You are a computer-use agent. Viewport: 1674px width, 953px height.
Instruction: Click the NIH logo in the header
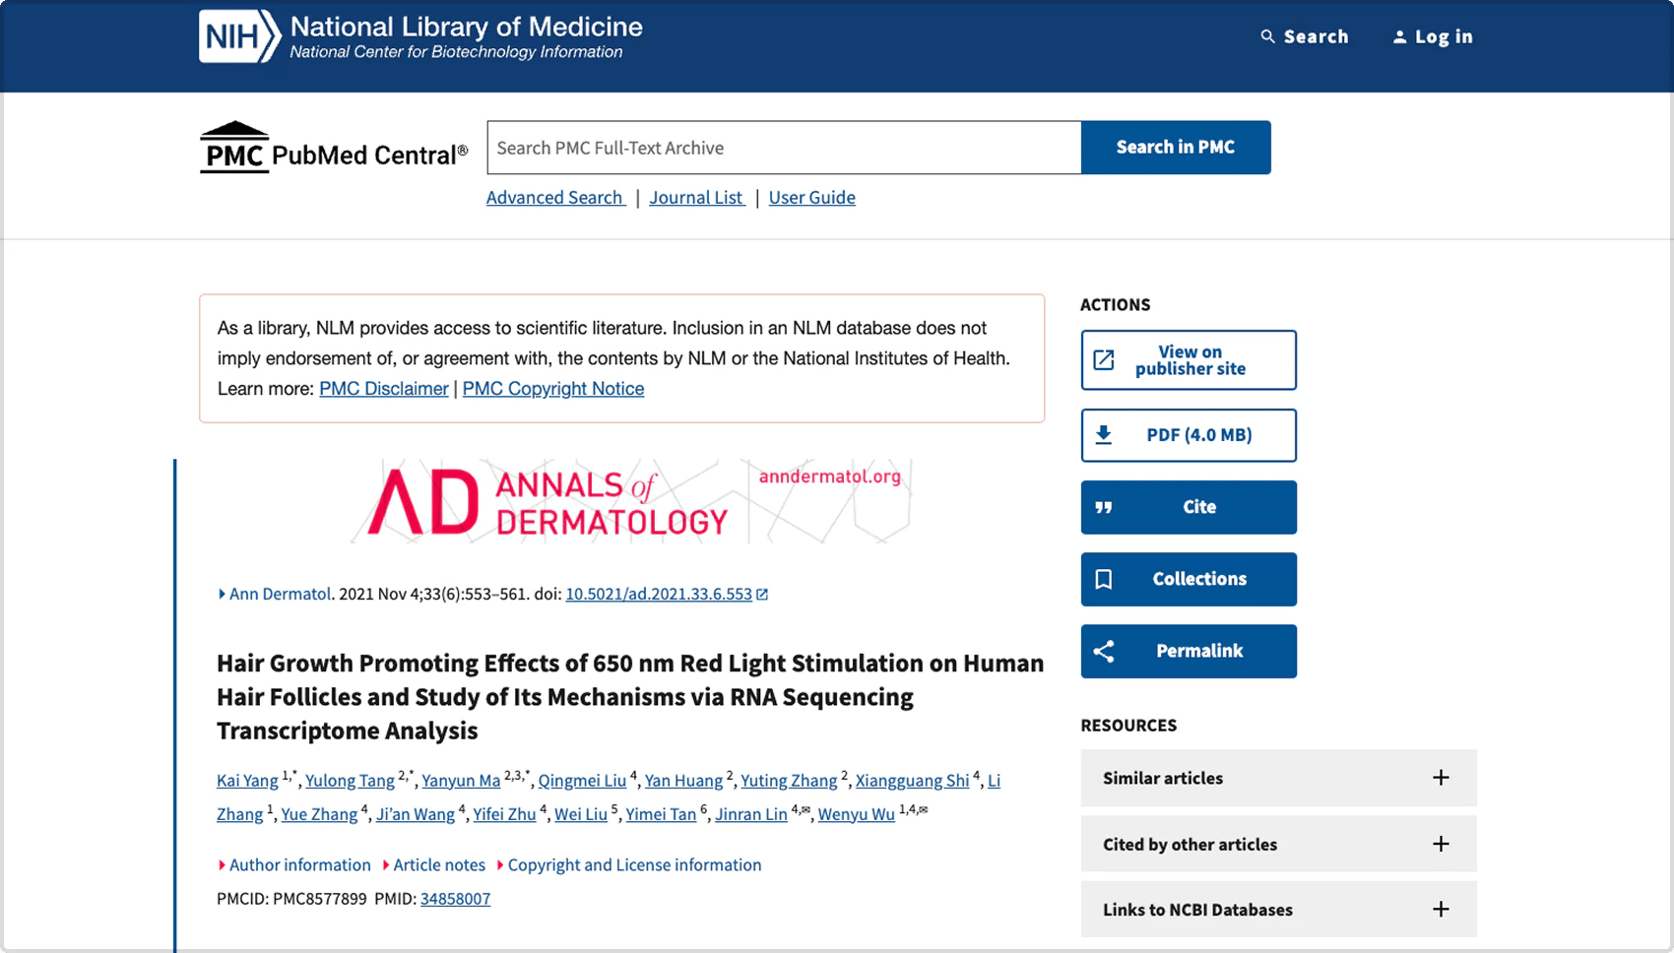click(239, 36)
